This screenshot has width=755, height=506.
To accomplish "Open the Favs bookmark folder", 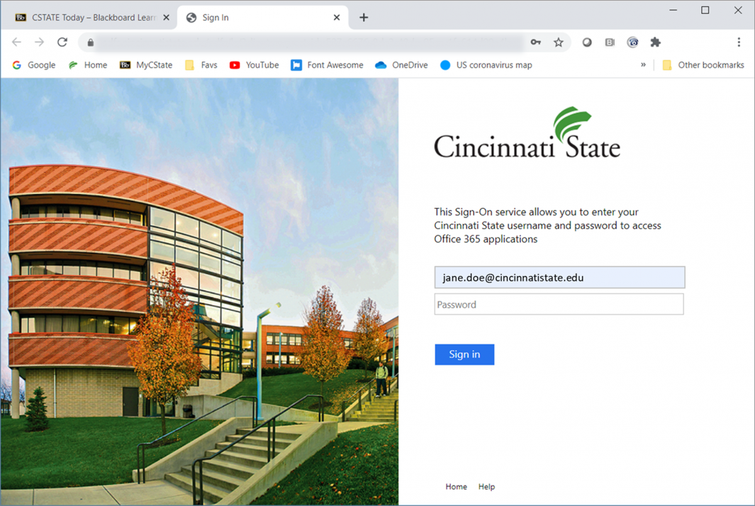I will (201, 65).
